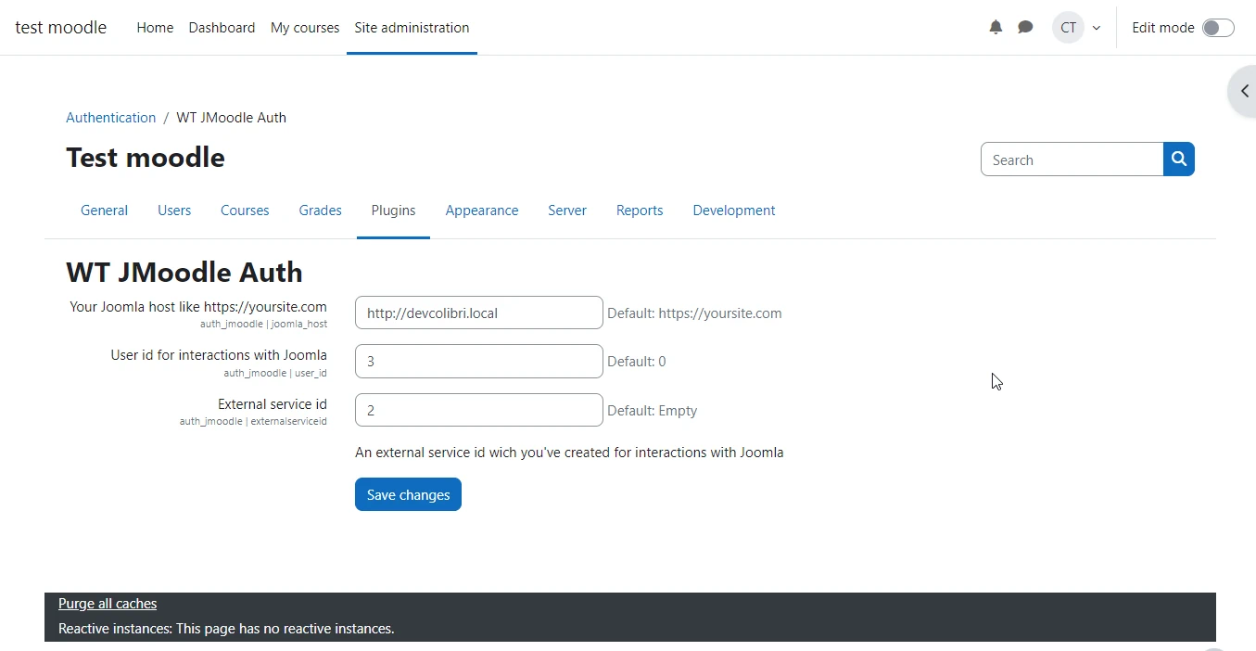Focus the User id input field
The image size is (1256, 651).
click(x=478, y=362)
